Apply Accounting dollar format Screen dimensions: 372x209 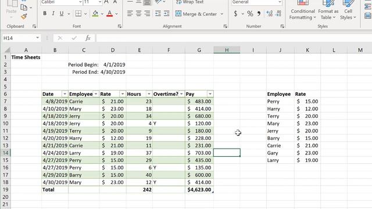click(x=235, y=14)
